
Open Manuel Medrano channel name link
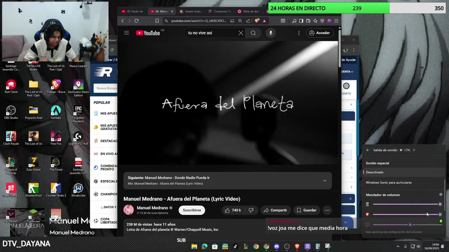point(152,208)
